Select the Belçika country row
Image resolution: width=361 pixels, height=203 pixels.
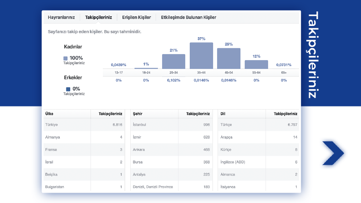click(x=84, y=174)
